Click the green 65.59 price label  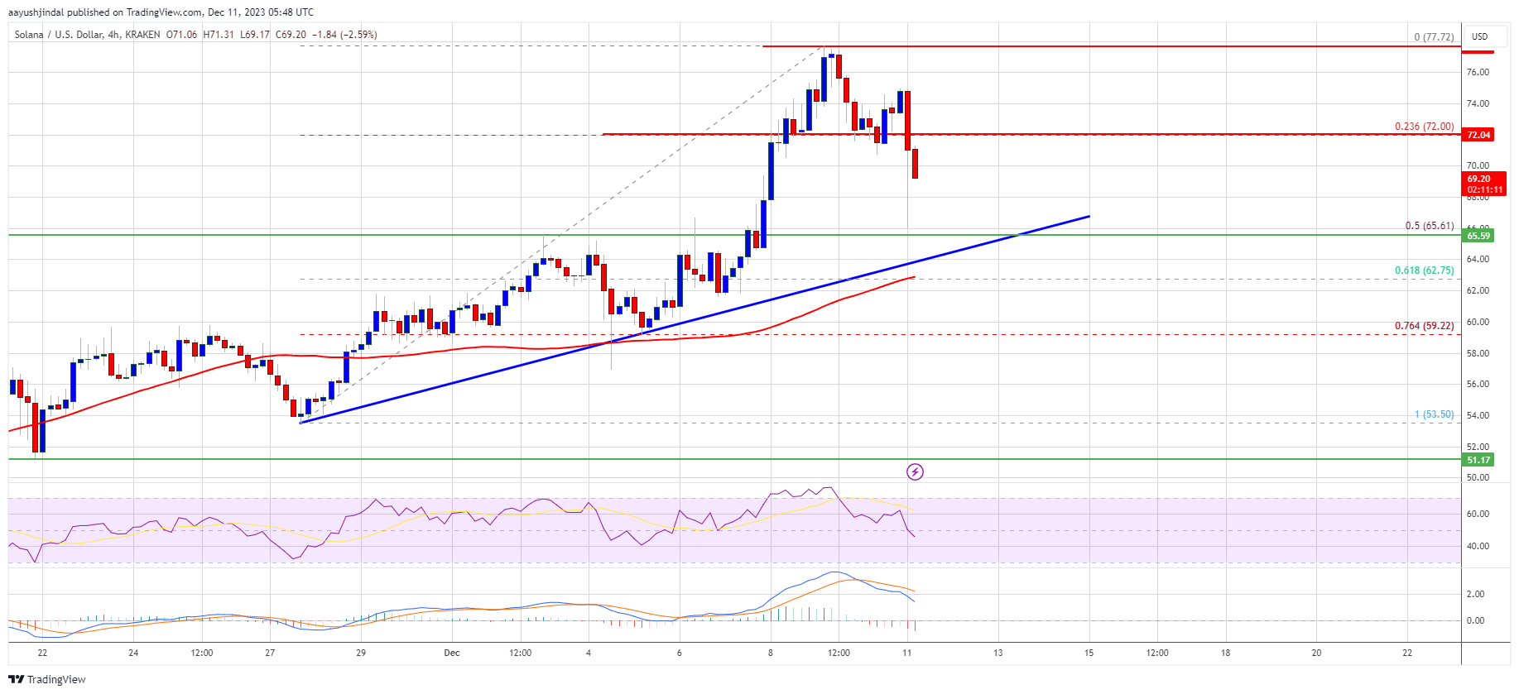coord(1478,236)
